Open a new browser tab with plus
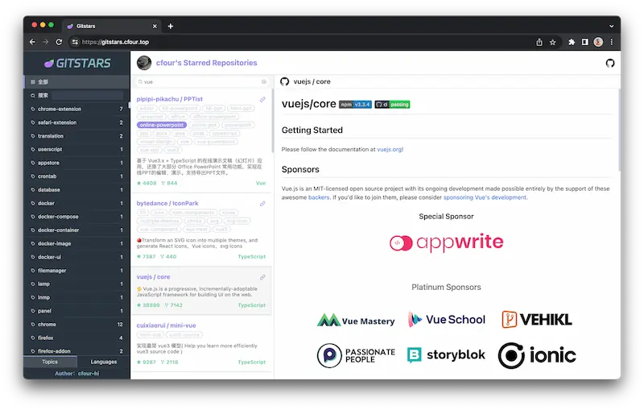Screen dimensions: 644x410 (170, 27)
